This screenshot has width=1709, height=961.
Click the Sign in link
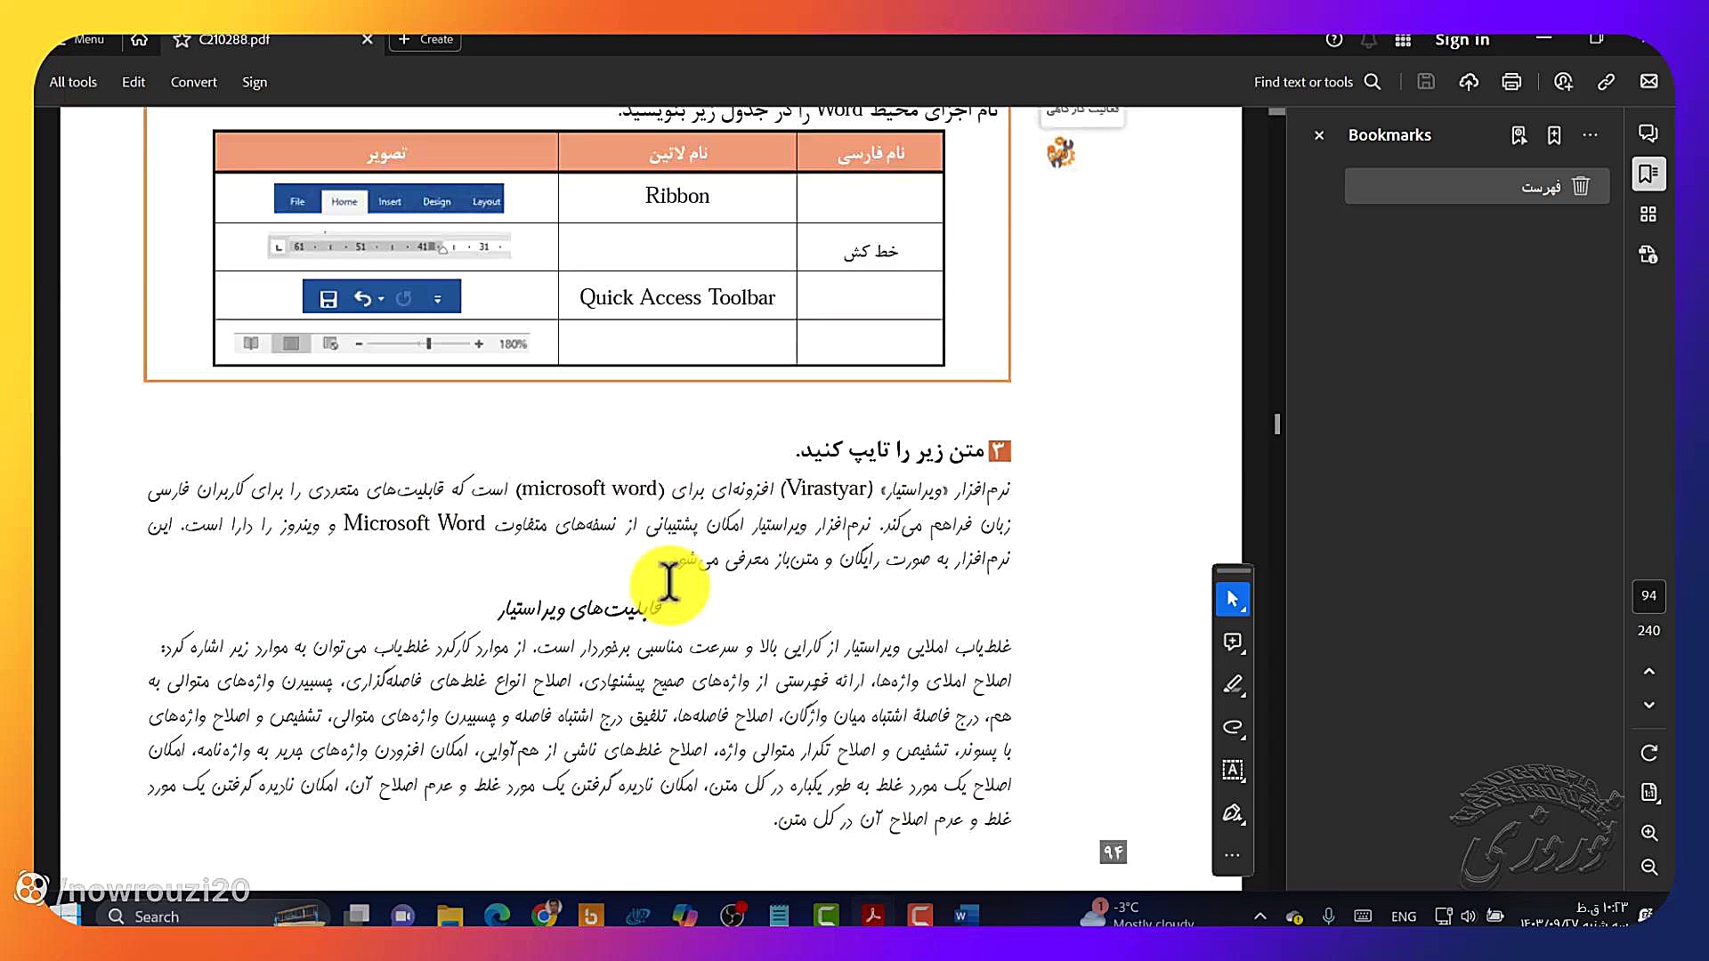tap(1462, 40)
